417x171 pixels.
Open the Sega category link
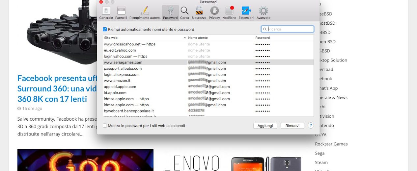tap(320, 153)
